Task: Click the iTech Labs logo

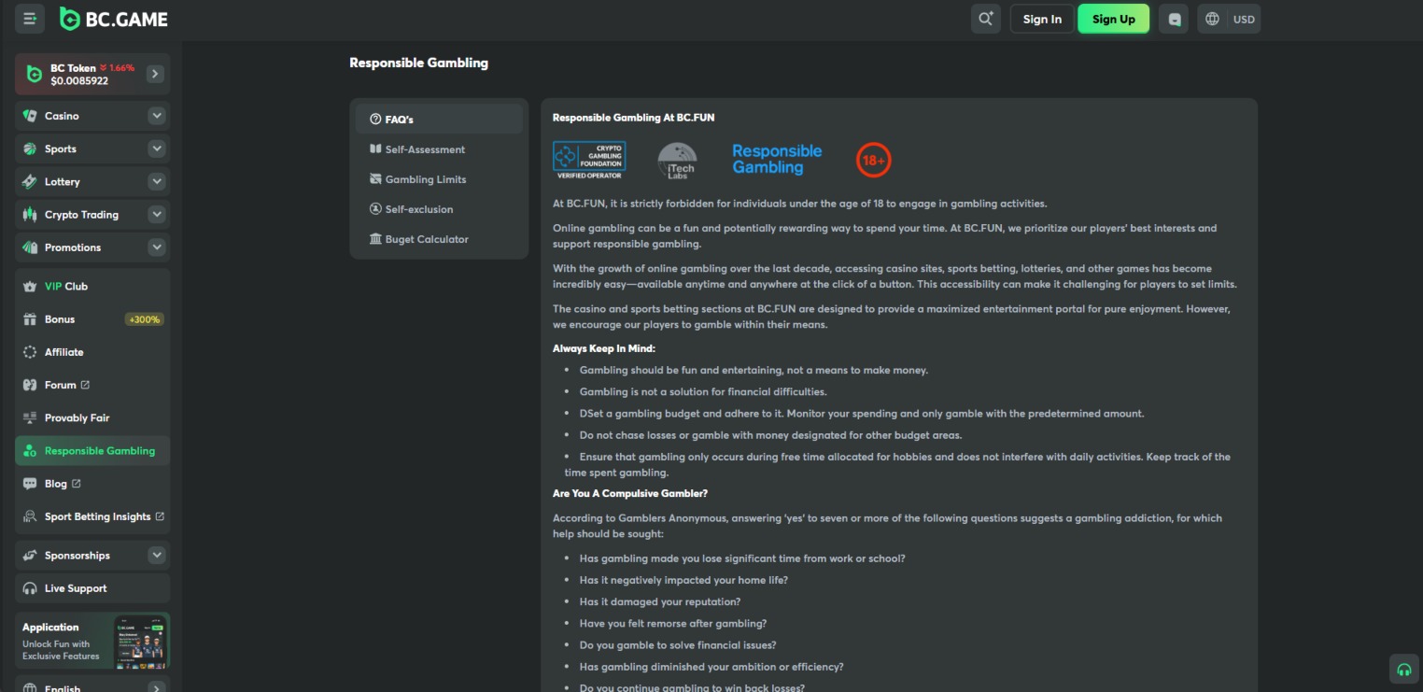Action: [677, 161]
